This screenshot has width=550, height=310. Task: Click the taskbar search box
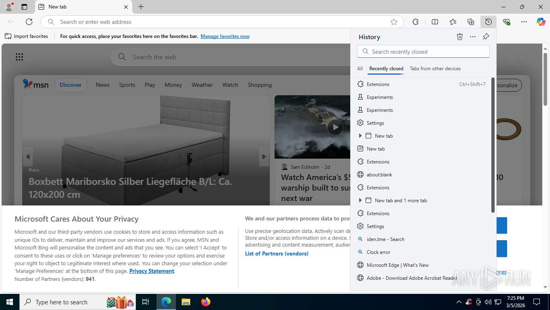77,302
